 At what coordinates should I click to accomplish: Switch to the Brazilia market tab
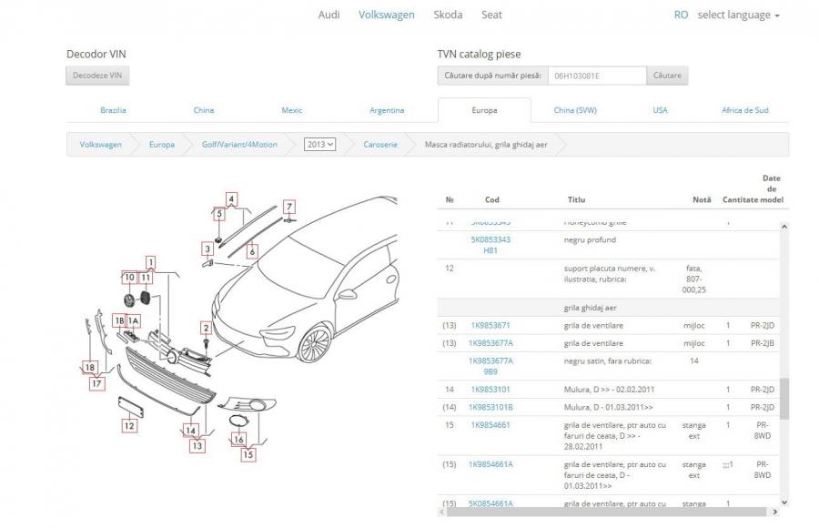click(x=113, y=110)
